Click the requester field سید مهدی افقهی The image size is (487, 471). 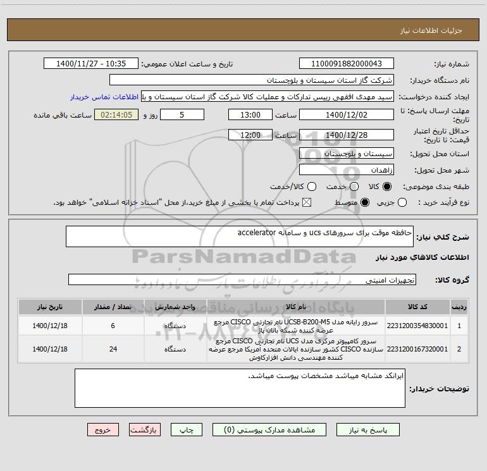click(x=268, y=96)
